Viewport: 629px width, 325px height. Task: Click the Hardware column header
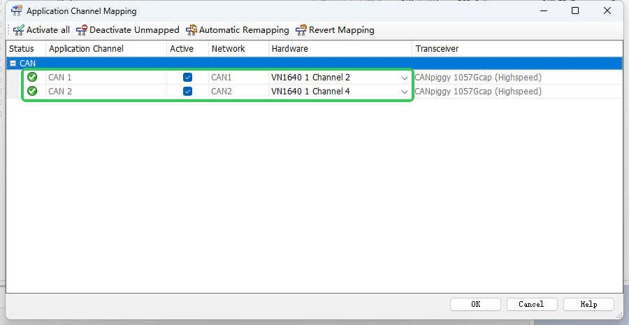(x=340, y=48)
